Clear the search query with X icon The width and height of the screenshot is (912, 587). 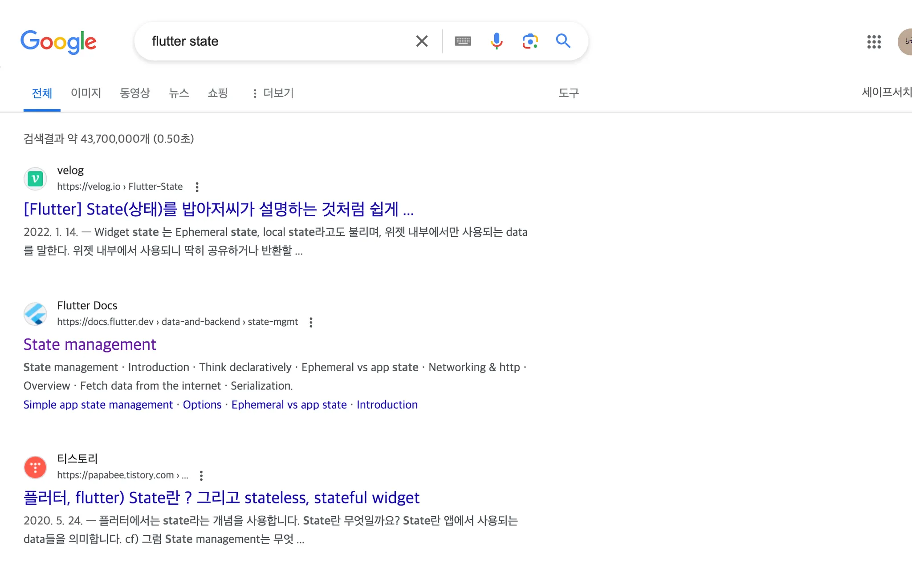click(421, 41)
